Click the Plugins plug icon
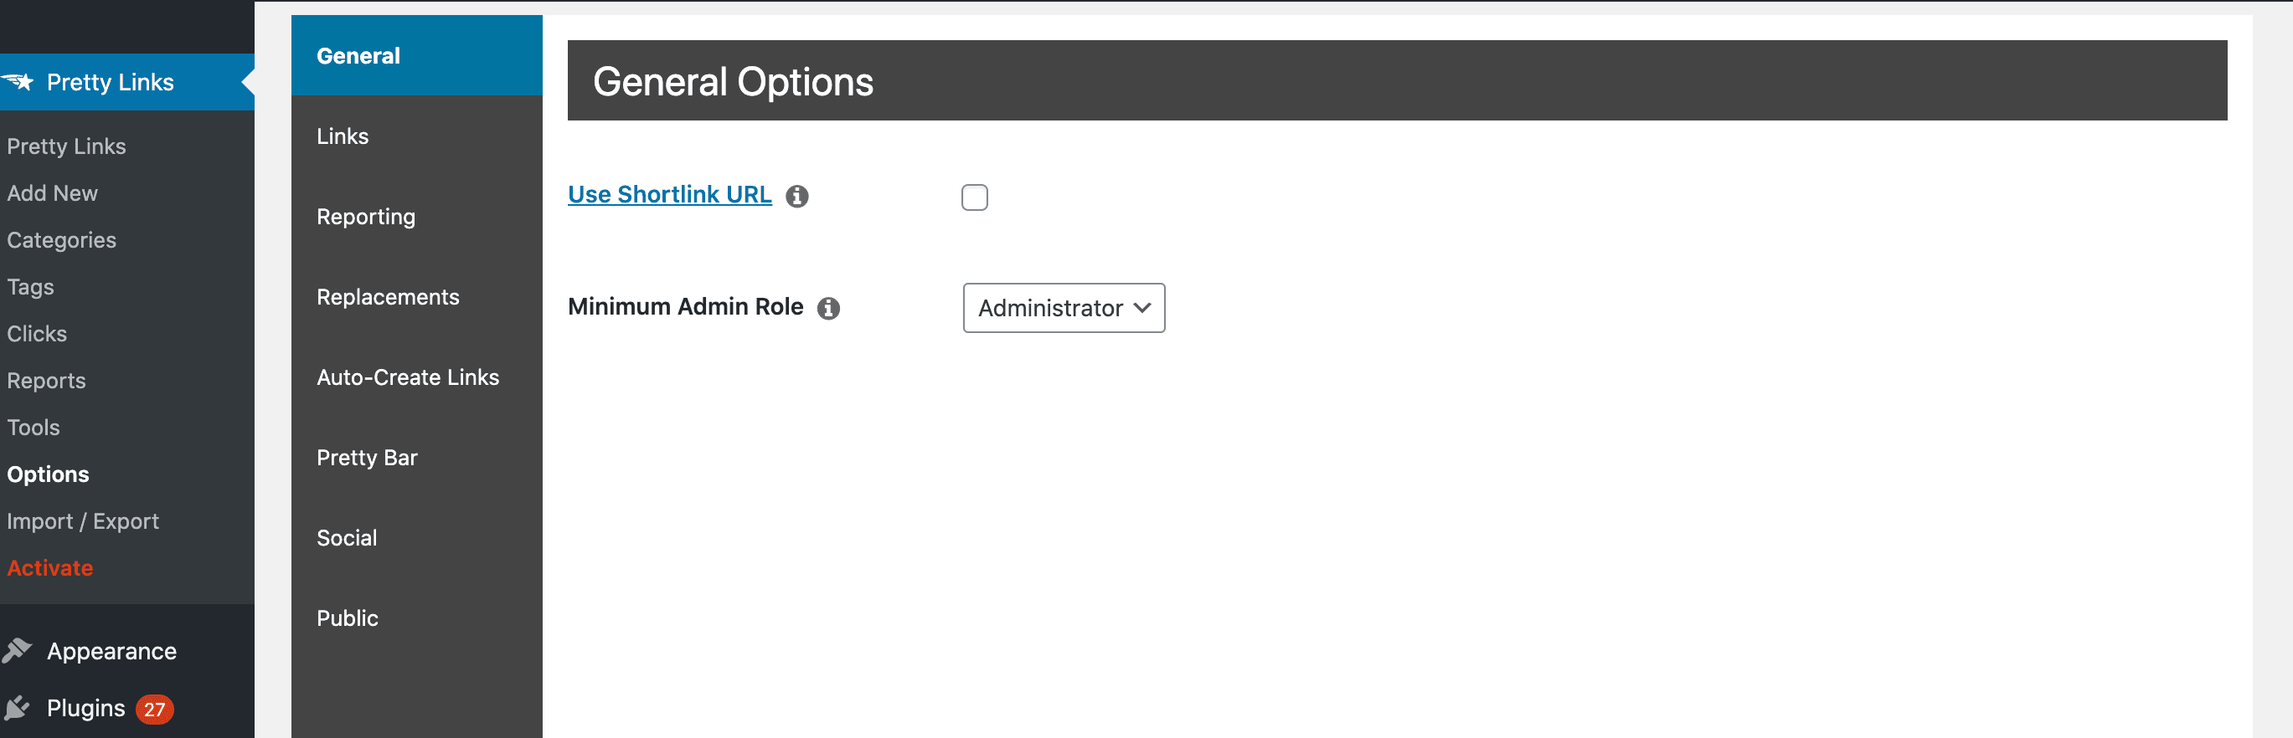 coord(17,708)
